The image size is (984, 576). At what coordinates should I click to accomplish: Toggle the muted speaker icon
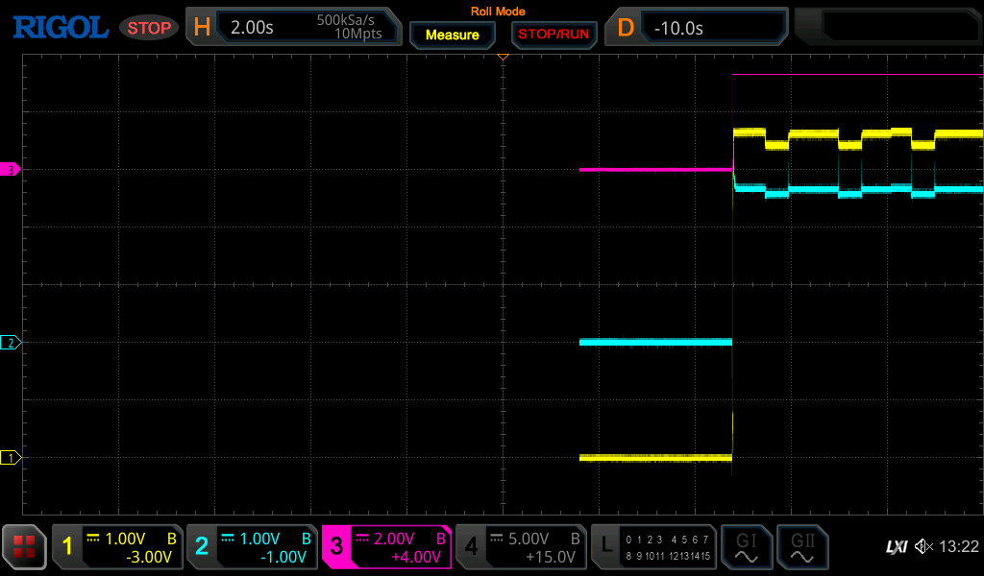pyautogui.click(x=923, y=546)
